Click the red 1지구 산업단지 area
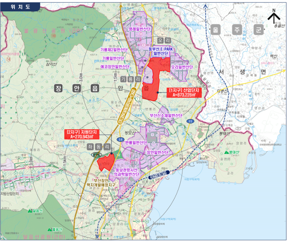 tap(152, 79)
